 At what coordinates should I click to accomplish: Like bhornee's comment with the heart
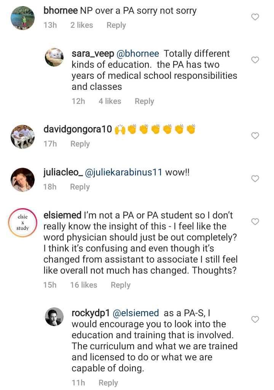255,17
